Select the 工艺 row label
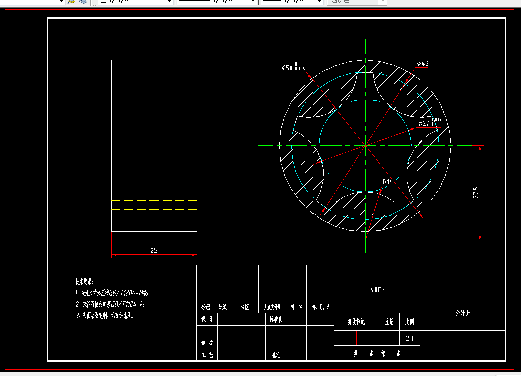Viewport: 521px width, 376px height. 207,355
